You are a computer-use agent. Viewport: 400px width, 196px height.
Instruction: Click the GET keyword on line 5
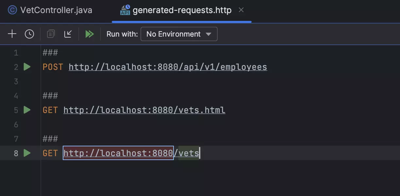click(50, 110)
